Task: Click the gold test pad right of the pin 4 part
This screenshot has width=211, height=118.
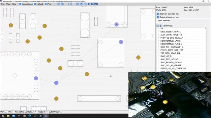Action: click(x=138, y=58)
